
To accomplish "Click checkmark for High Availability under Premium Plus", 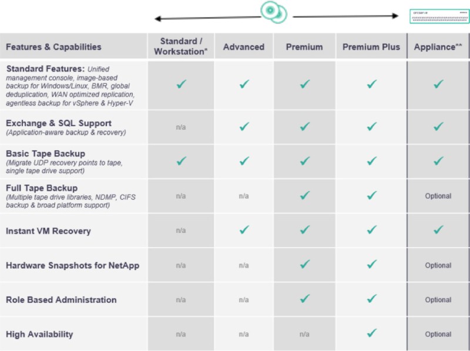I will click(x=372, y=333).
